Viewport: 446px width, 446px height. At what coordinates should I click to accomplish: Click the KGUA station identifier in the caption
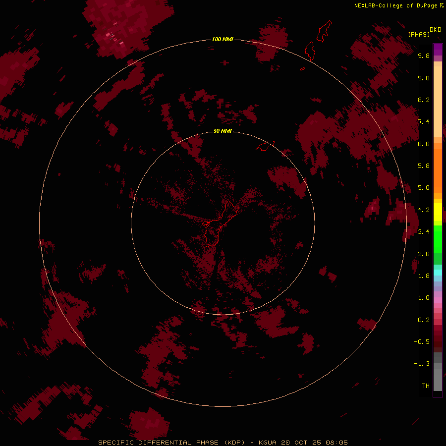(x=268, y=443)
